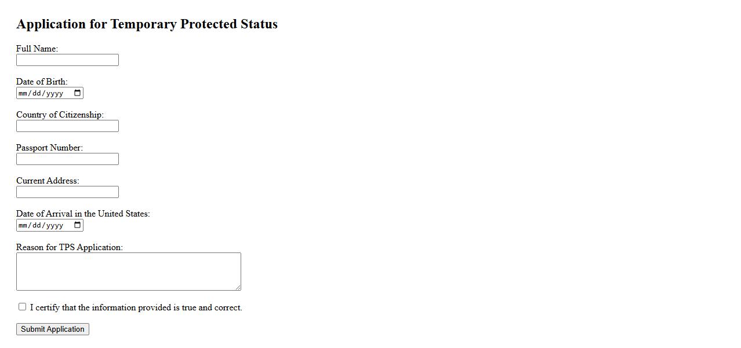Click the Reason for TPS Application textarea
Image resolution: width=741 pixels, height=348 pixels.
click(x=128, y=272)
